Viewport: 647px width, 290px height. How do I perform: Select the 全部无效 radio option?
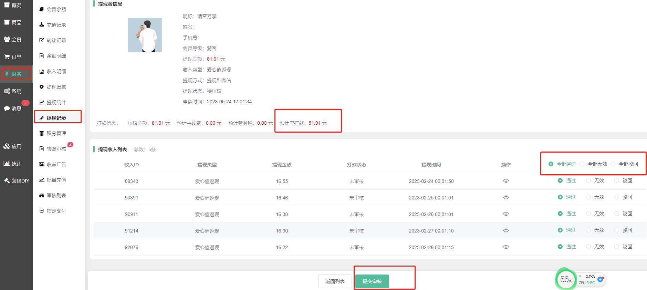click(582, 164)
